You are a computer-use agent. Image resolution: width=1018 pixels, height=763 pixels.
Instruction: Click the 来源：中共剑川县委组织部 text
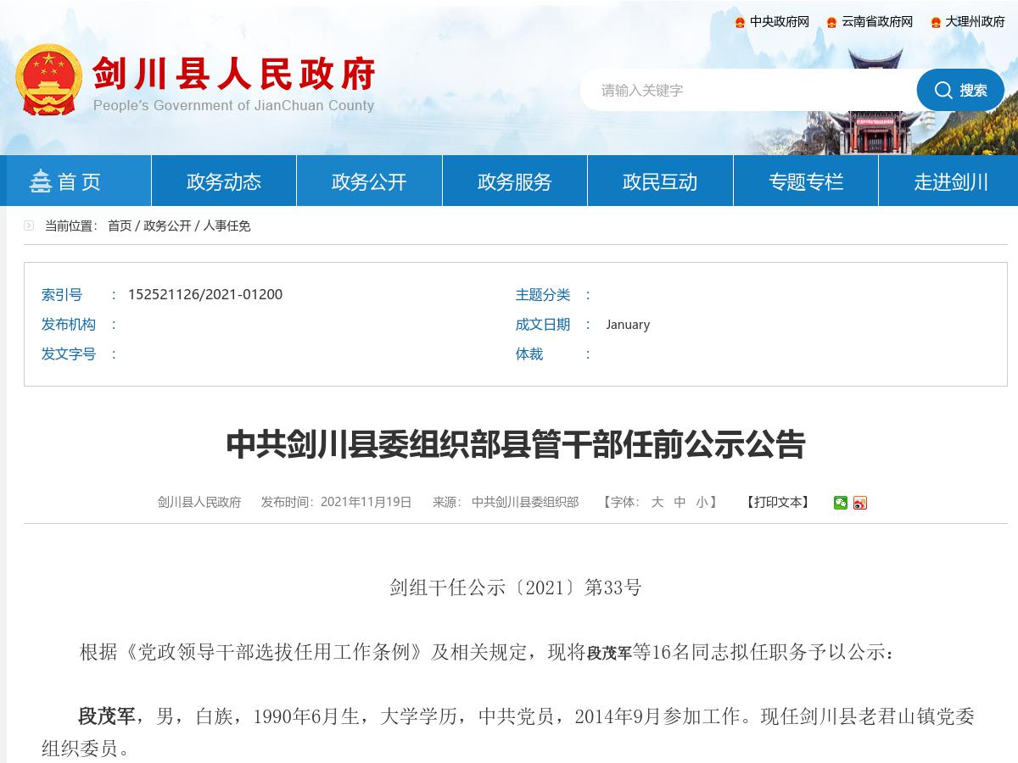click(506, 502)
